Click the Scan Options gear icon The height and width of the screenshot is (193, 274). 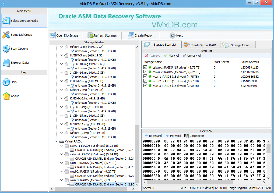(6, 49)
